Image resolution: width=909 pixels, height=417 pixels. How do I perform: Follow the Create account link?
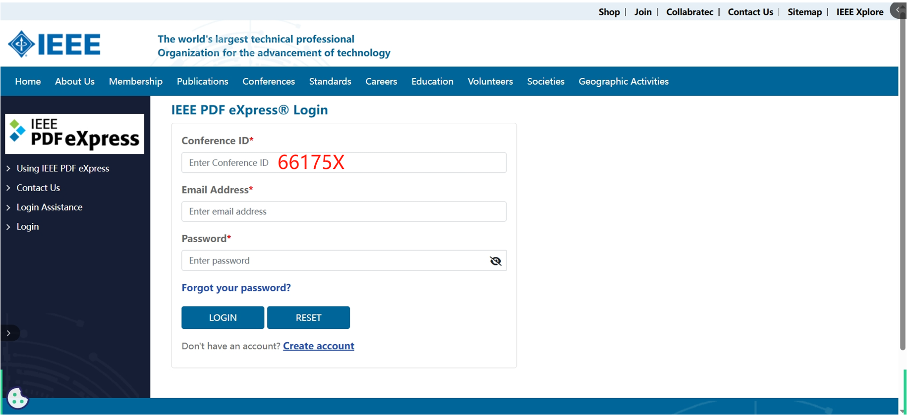[318, 346]
